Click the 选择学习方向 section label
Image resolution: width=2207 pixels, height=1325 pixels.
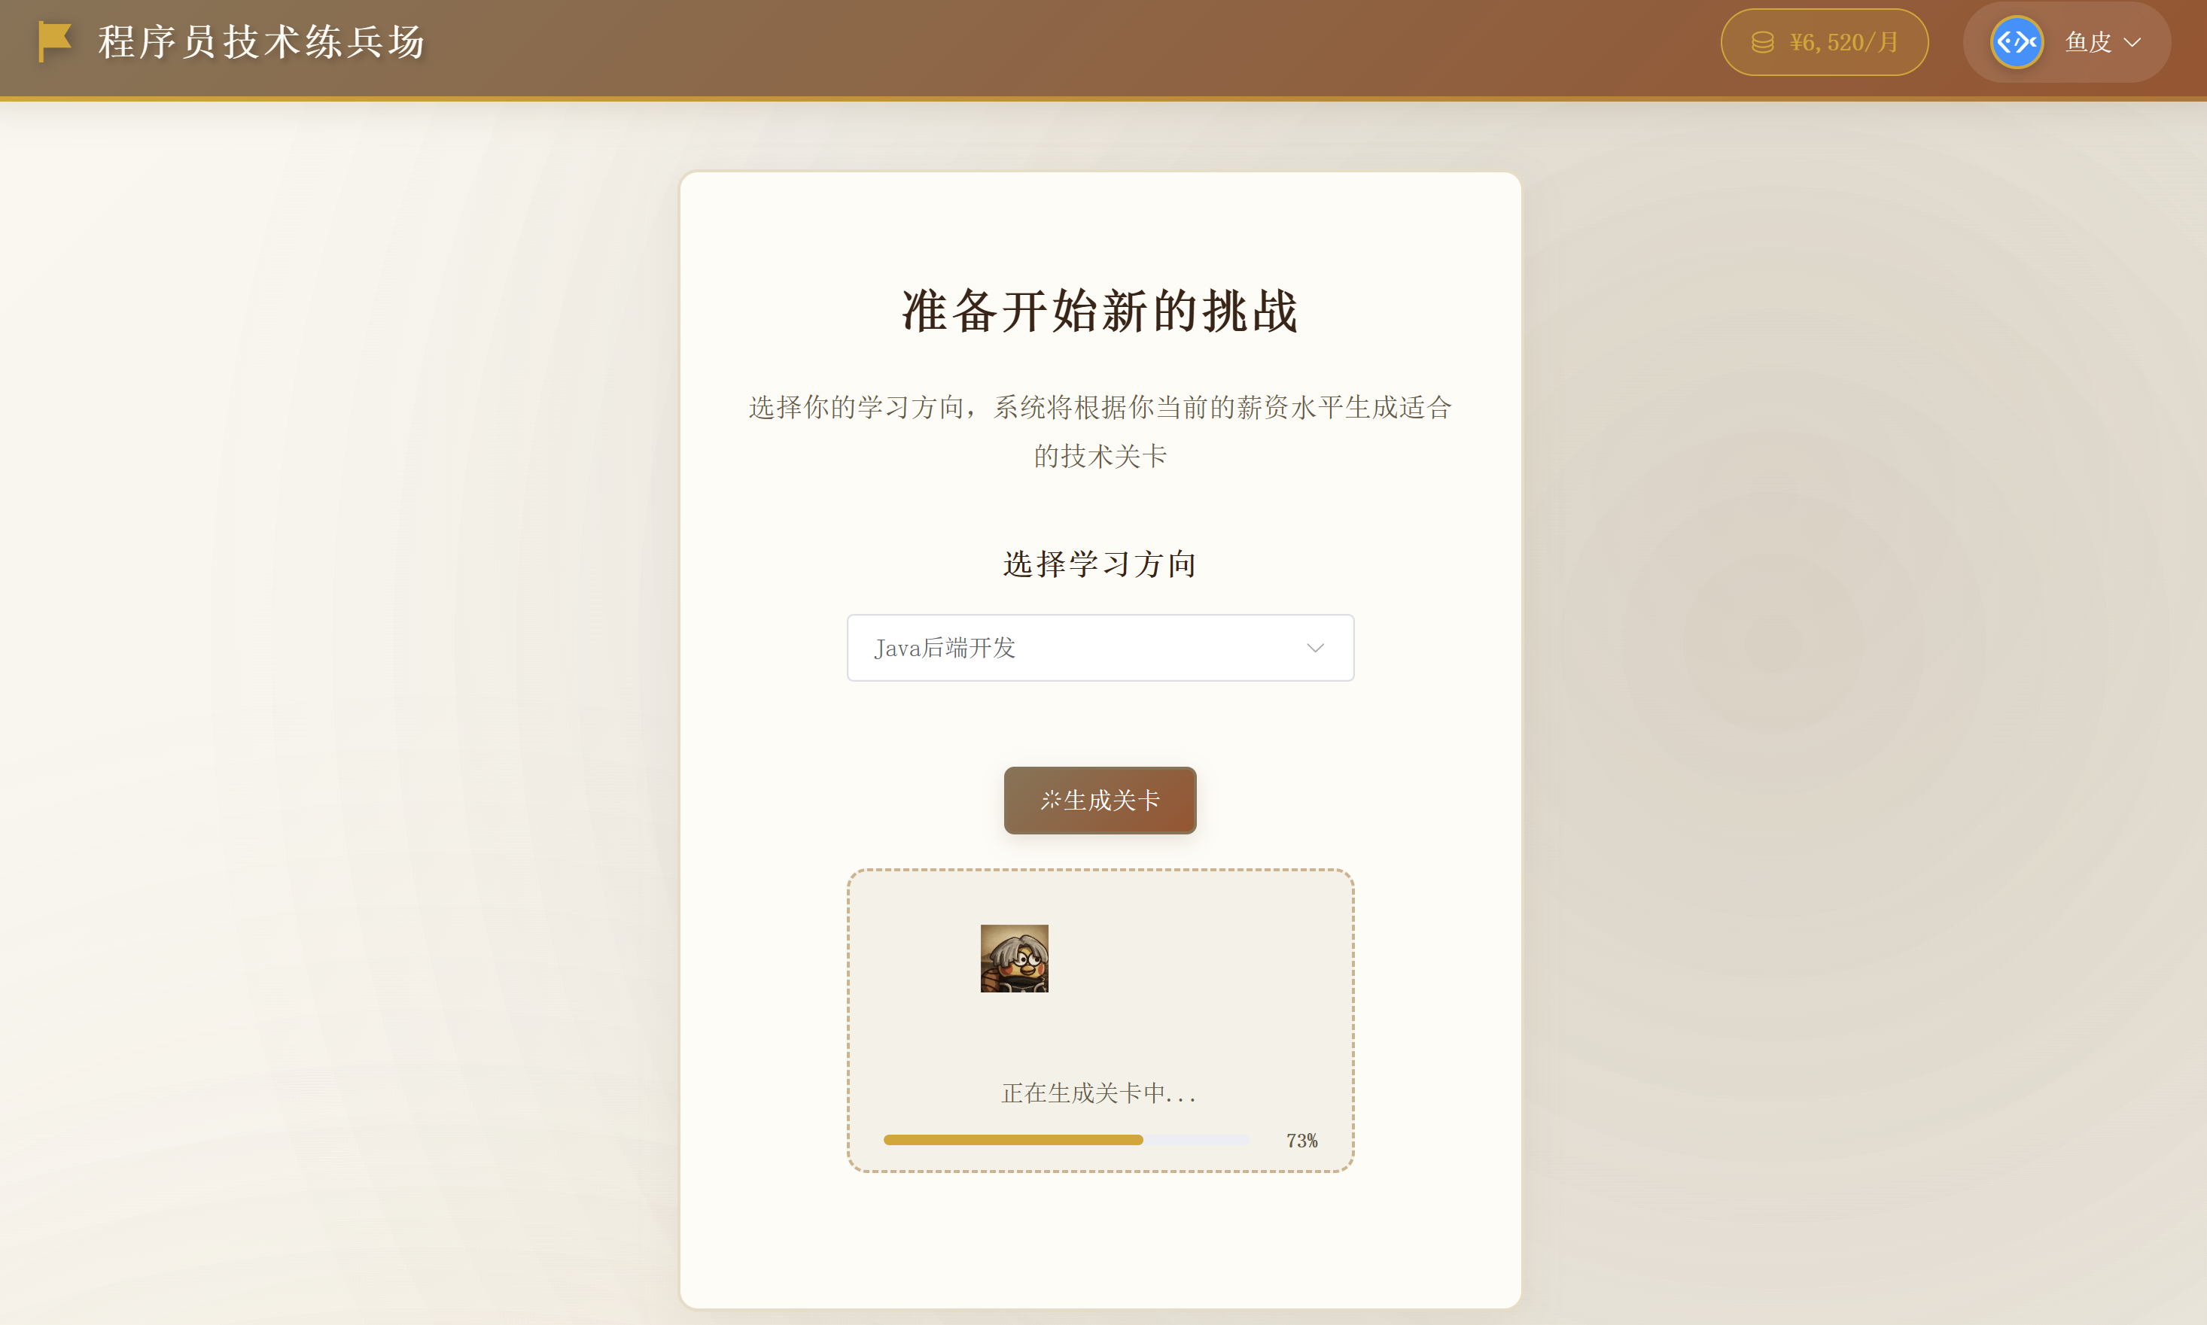point(1100,564)
